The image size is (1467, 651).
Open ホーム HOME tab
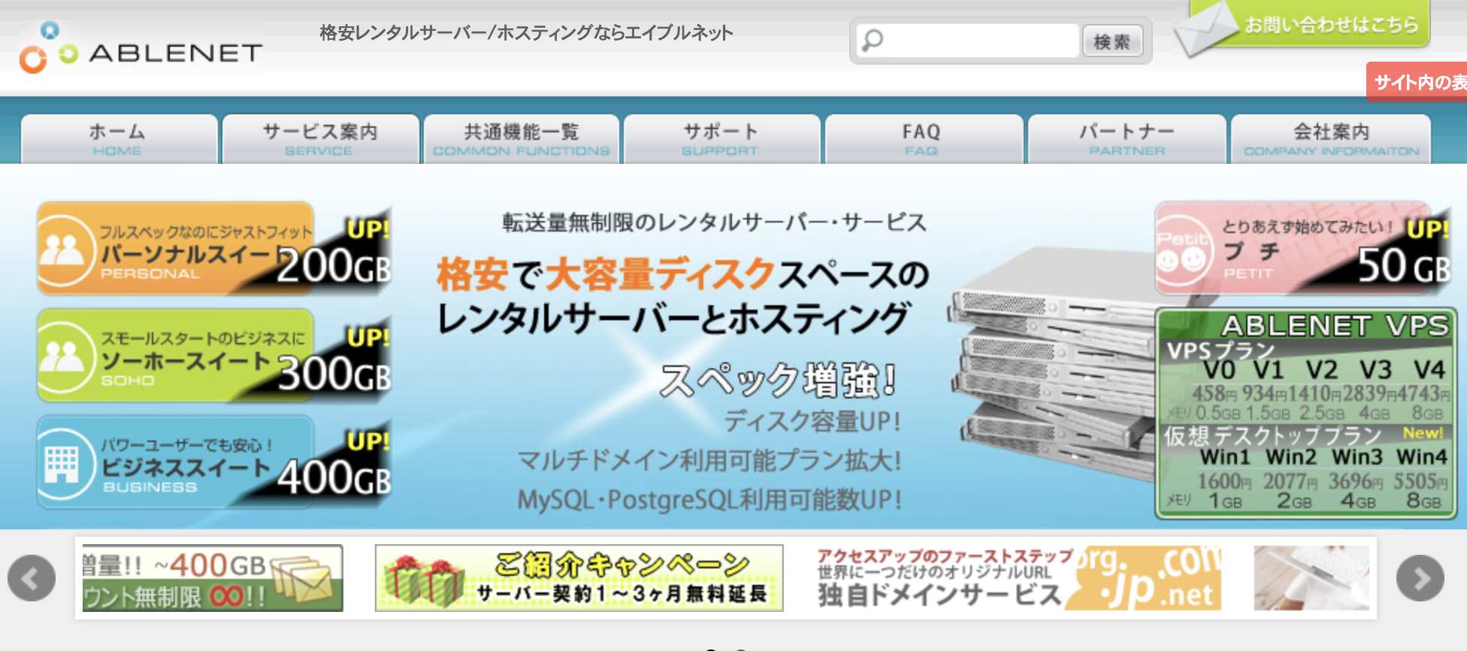[x=119, y=139]
